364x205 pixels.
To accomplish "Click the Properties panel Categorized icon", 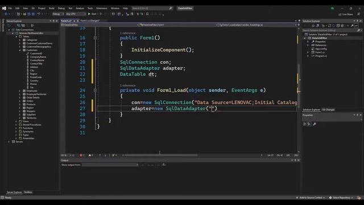I will pyautogui.click(x=304, y=124).
